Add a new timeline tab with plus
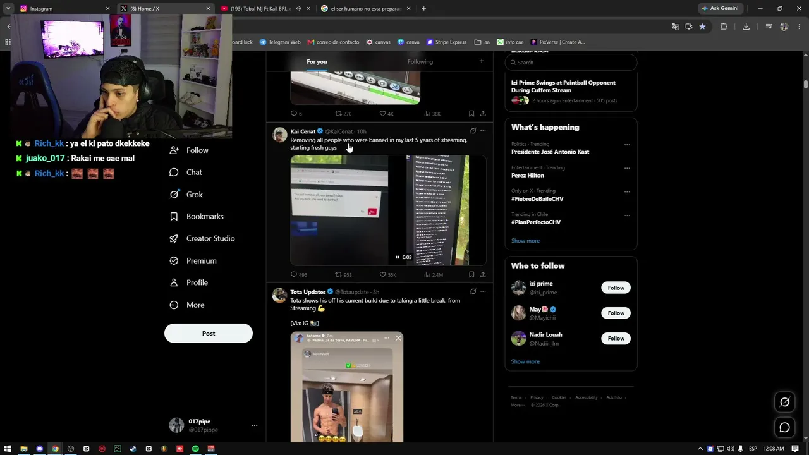The image size is (809, 455). 482,61
